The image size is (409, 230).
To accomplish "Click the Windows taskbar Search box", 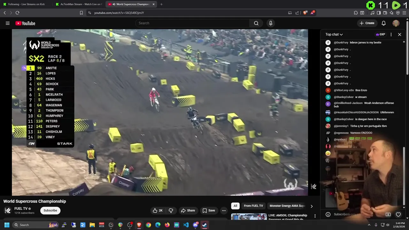I will 35,225.
